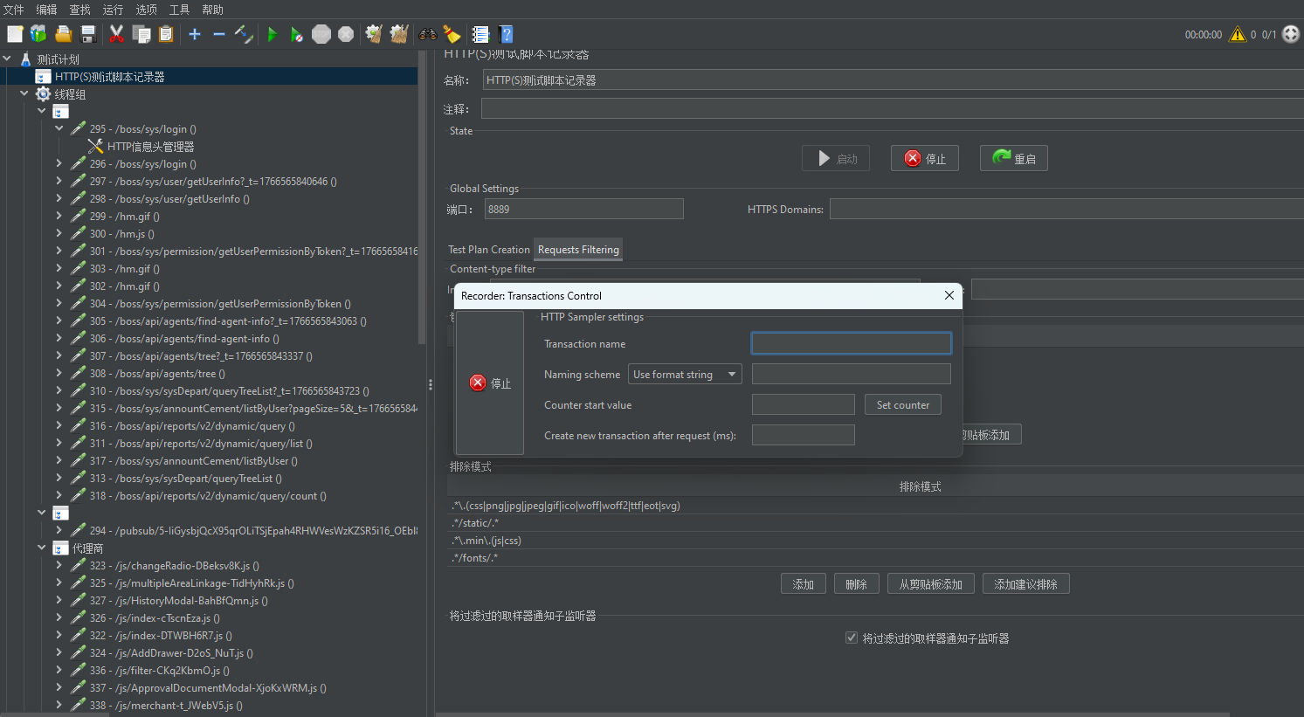
Task: Click 从剪贴板添加 under exclusion patterns
Action: pos(931,584)
